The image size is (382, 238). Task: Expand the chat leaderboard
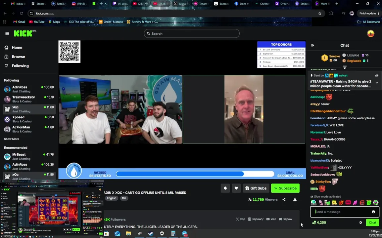(345, 67)
